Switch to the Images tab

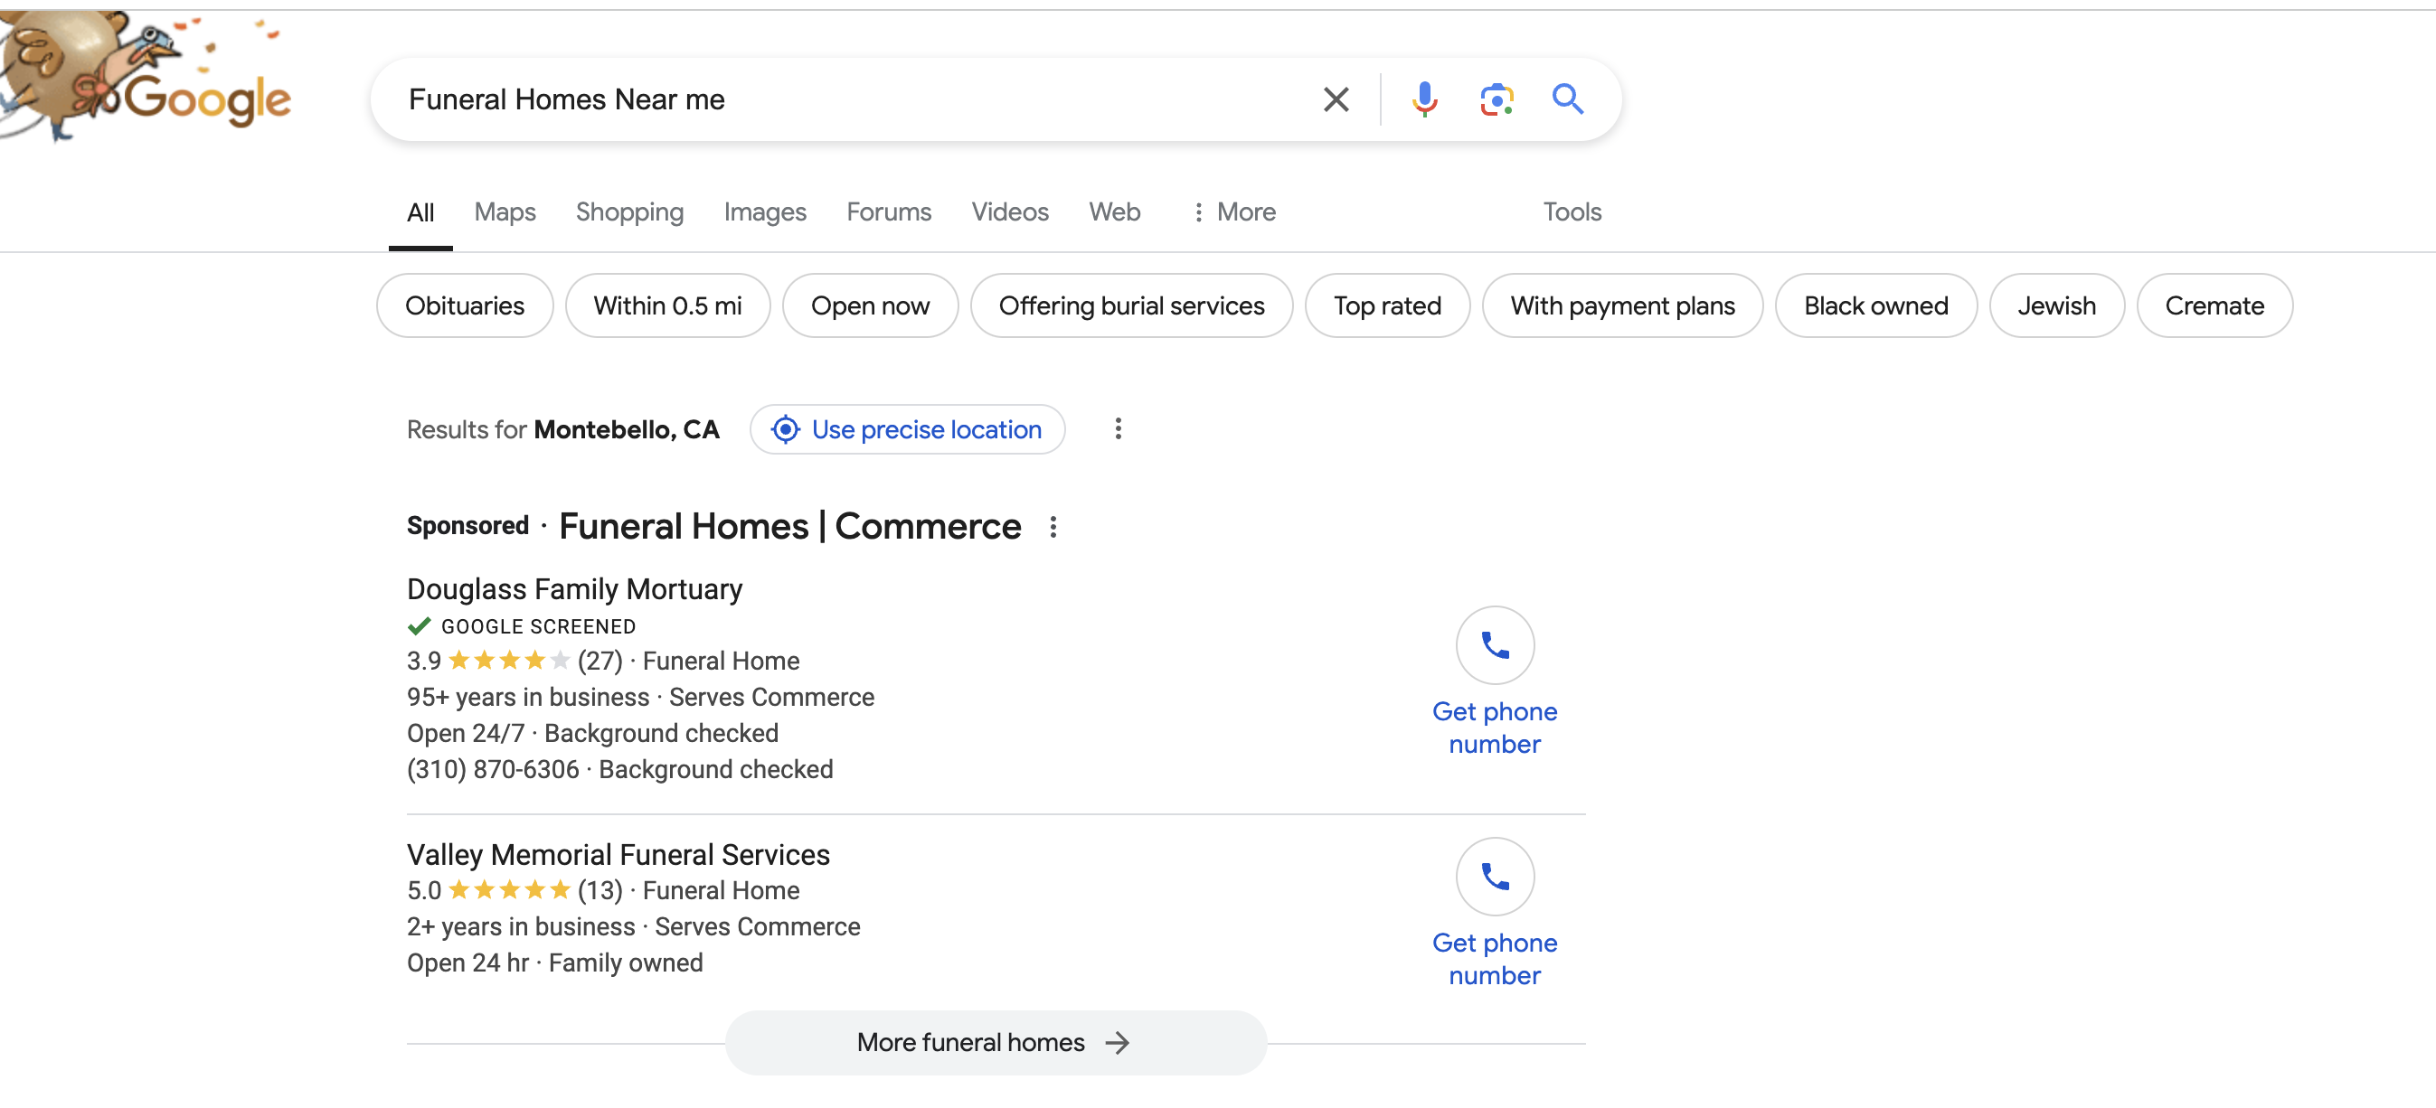click(x=764, y=211)
